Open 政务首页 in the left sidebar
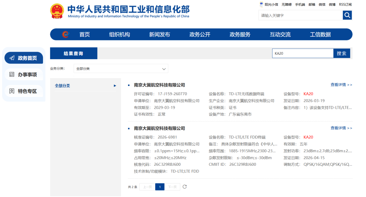Viewport: 366px width, 197px height. pos(24,58)
